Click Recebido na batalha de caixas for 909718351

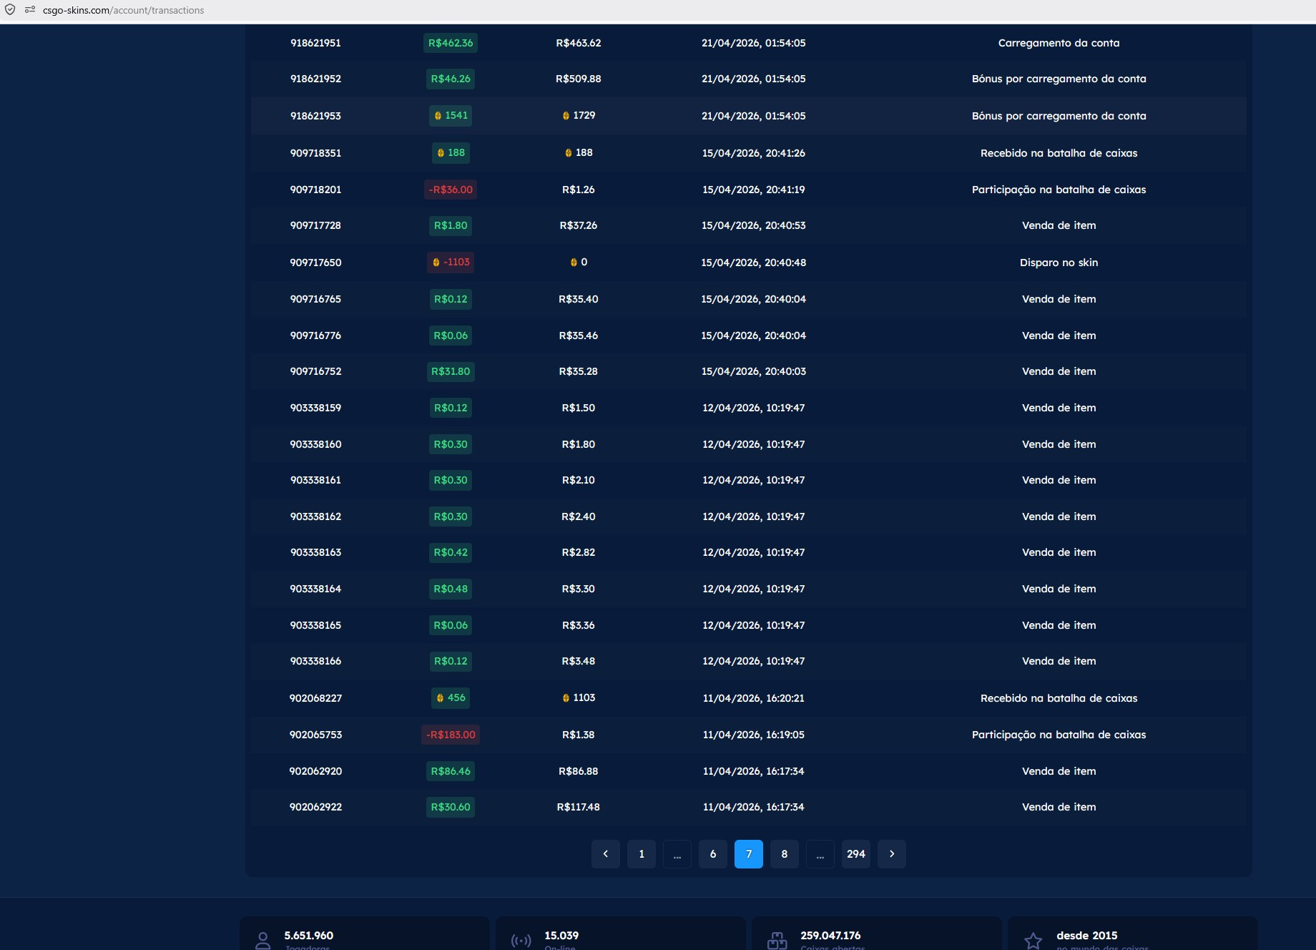pyautogui.click(x=1059, y=153)
